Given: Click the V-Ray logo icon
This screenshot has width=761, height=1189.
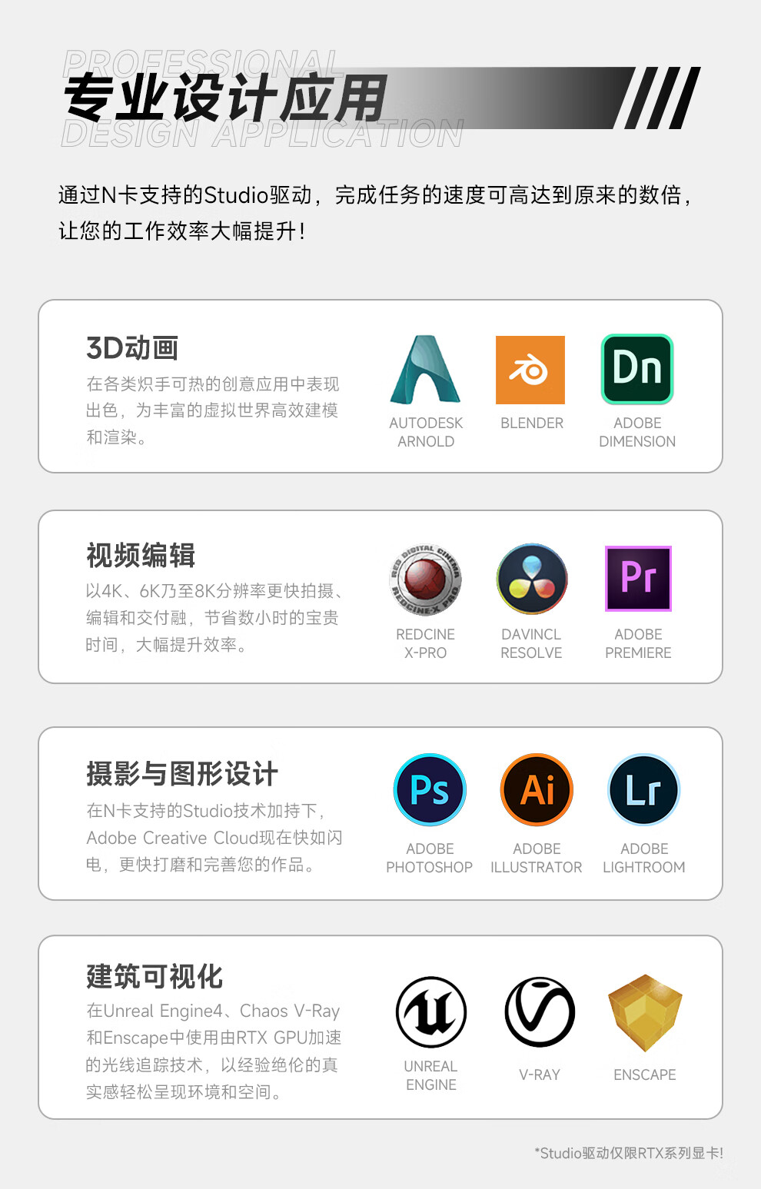Looking at the screenshot, I should pyautogui.click(x=540, y=1012).
